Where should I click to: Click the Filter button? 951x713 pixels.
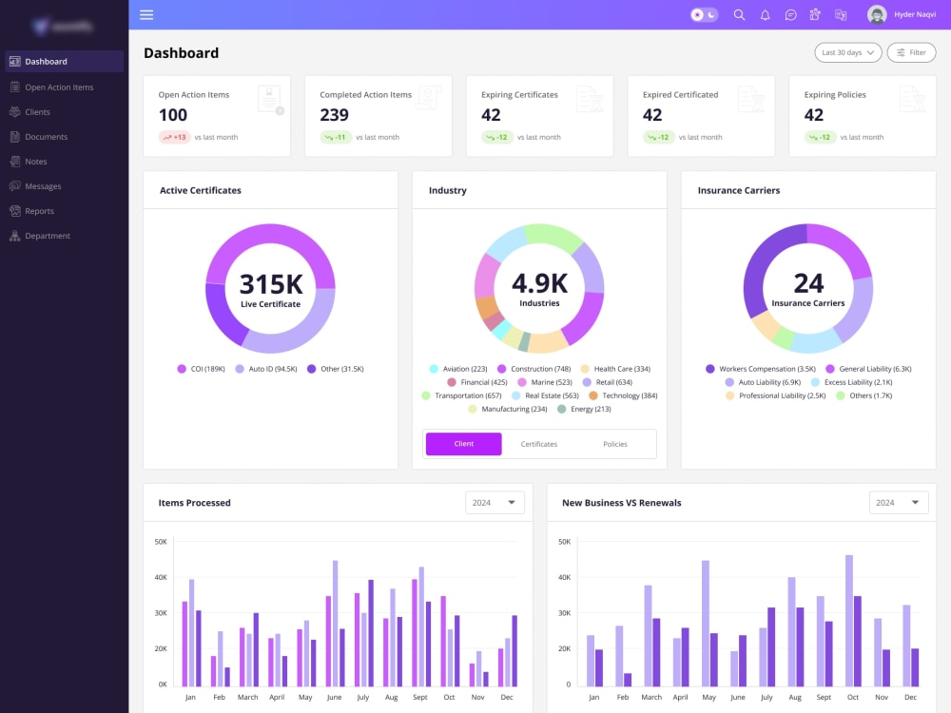tap(911, 52)
